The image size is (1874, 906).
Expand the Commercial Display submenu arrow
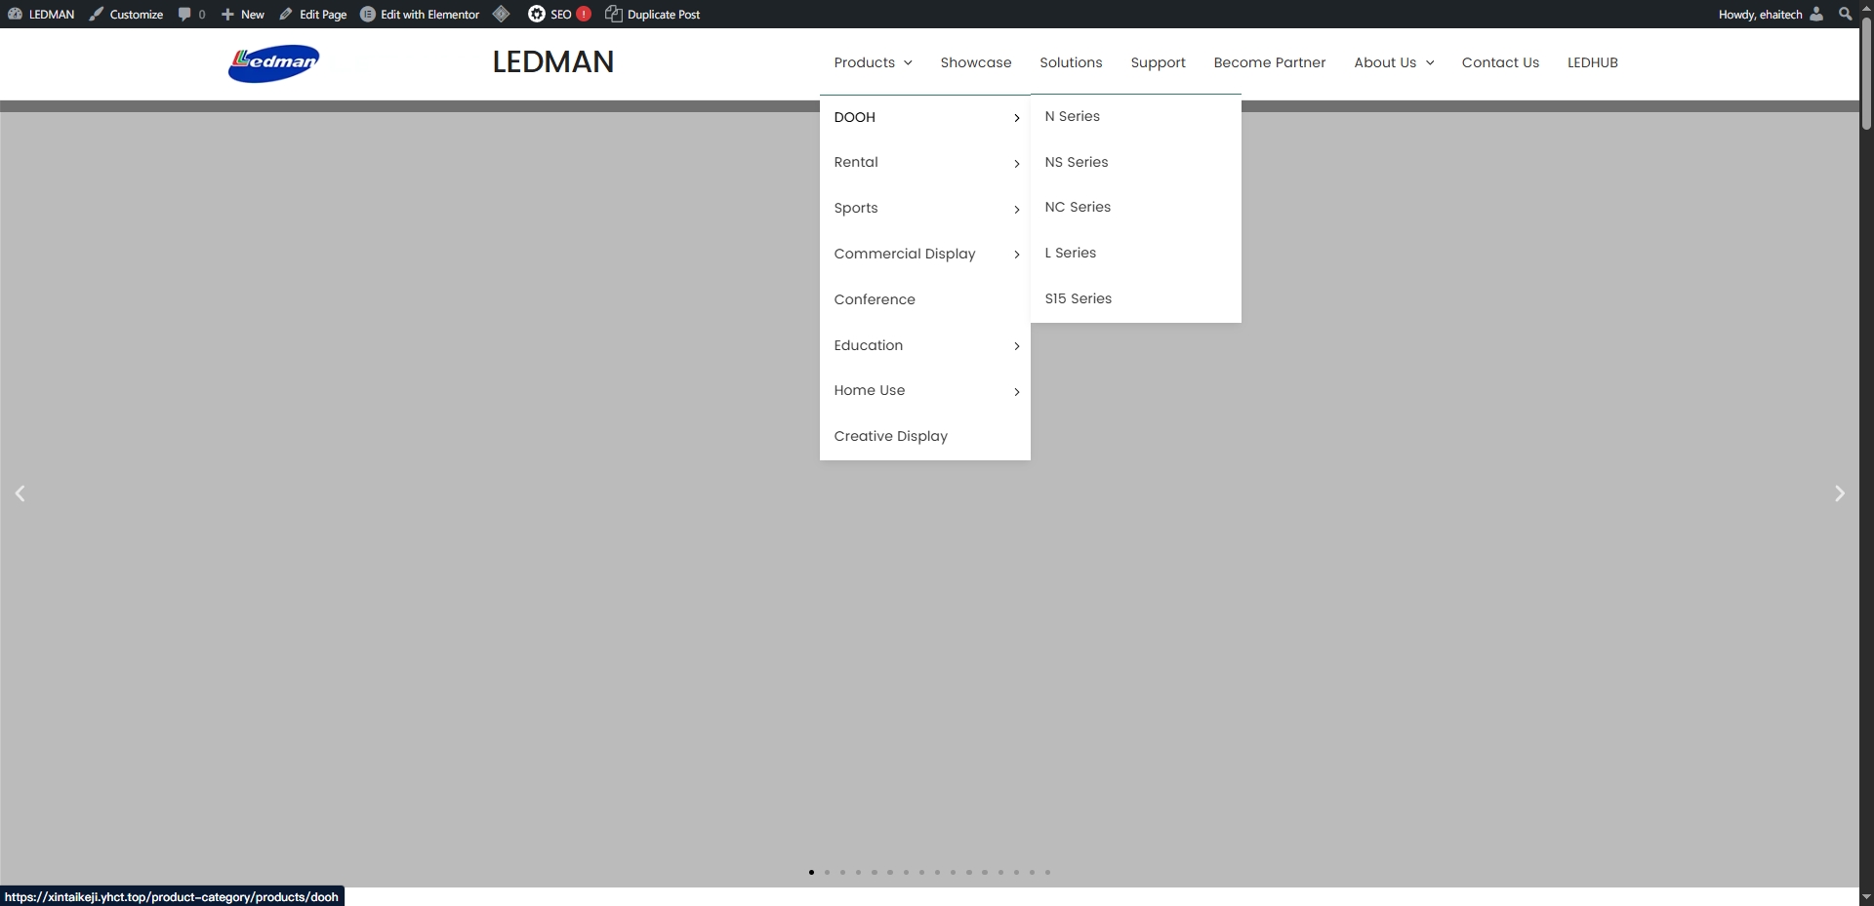(1017, 255)
